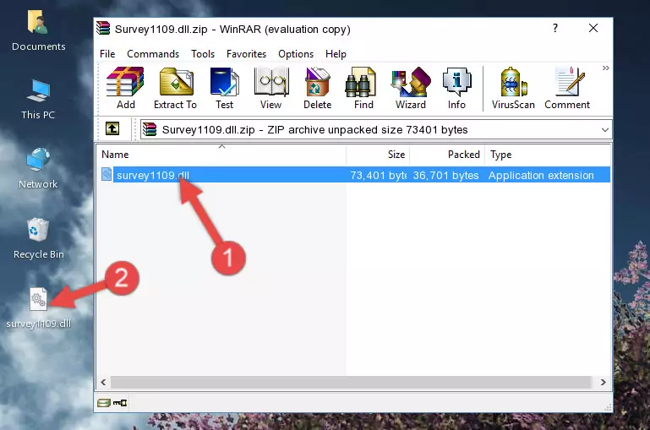Show archive Info icon

456,88
